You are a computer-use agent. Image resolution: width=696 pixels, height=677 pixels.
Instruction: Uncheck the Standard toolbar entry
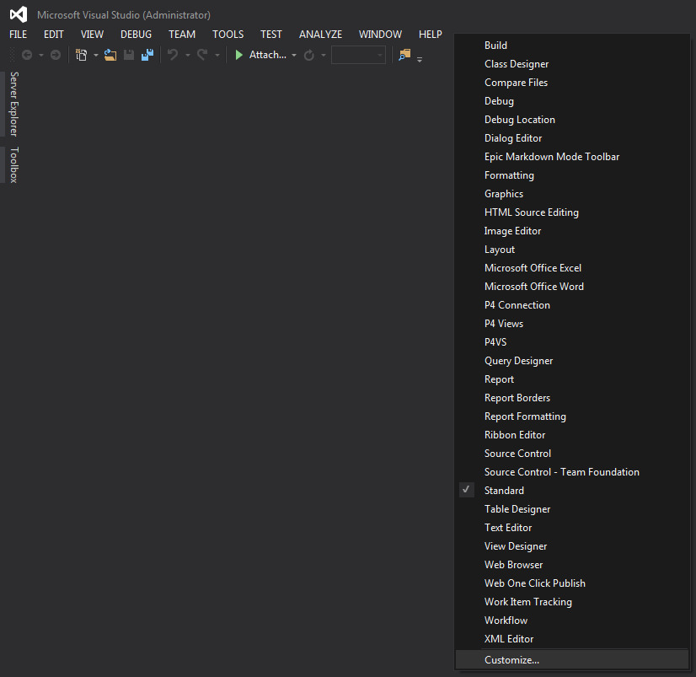click(504, 490)
